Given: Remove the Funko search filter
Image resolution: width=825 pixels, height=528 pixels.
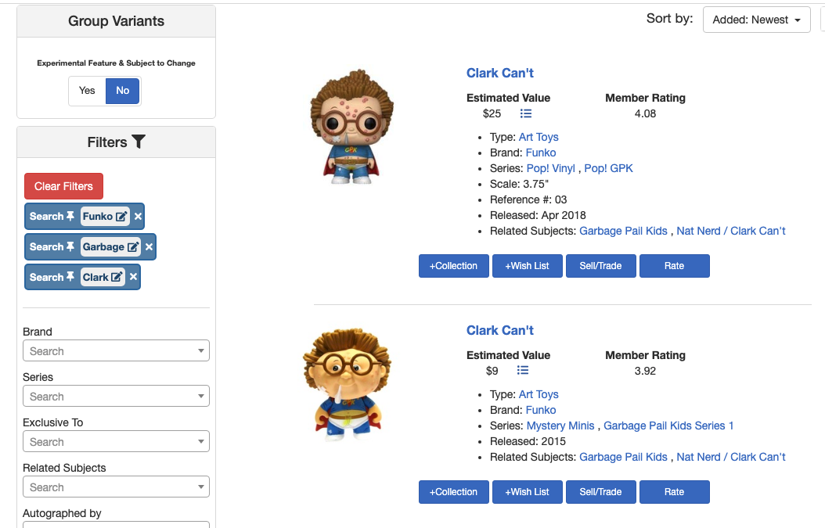Looking at the screenshot, I should [138, 216].
